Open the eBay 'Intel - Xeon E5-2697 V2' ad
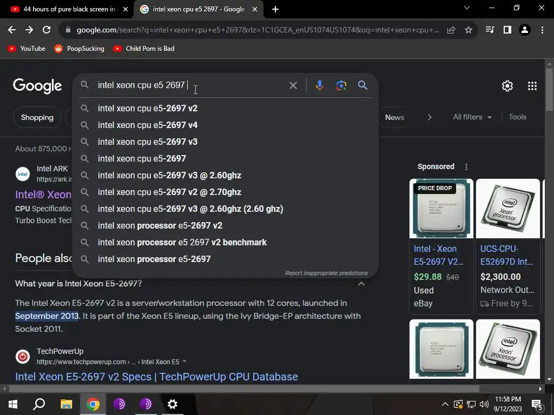 (439, 255)
